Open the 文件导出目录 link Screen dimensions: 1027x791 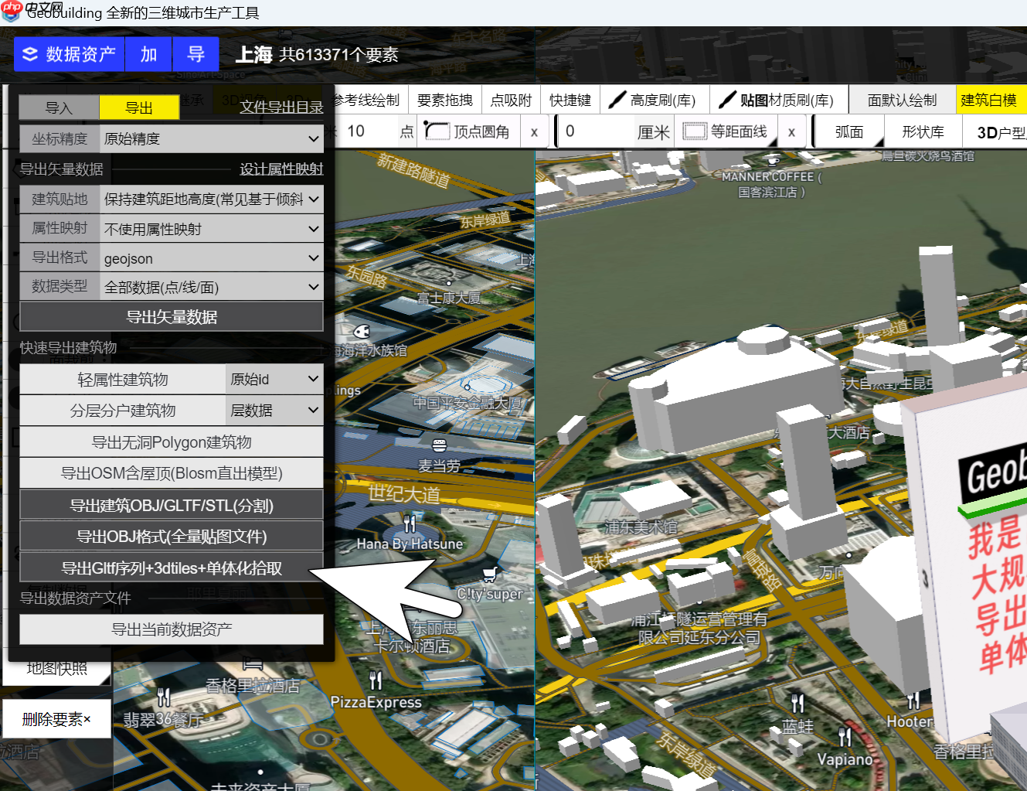click(280, 107)
